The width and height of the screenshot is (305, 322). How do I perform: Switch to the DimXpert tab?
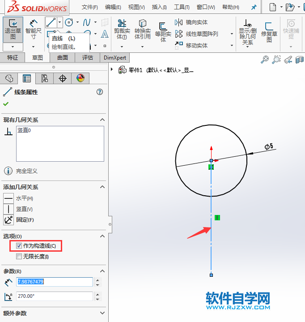coord(115,57)
